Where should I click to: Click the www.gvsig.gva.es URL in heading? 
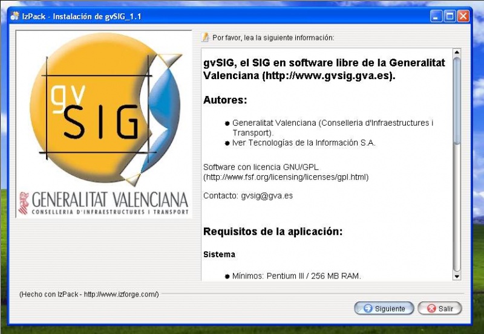click(327, 76)
